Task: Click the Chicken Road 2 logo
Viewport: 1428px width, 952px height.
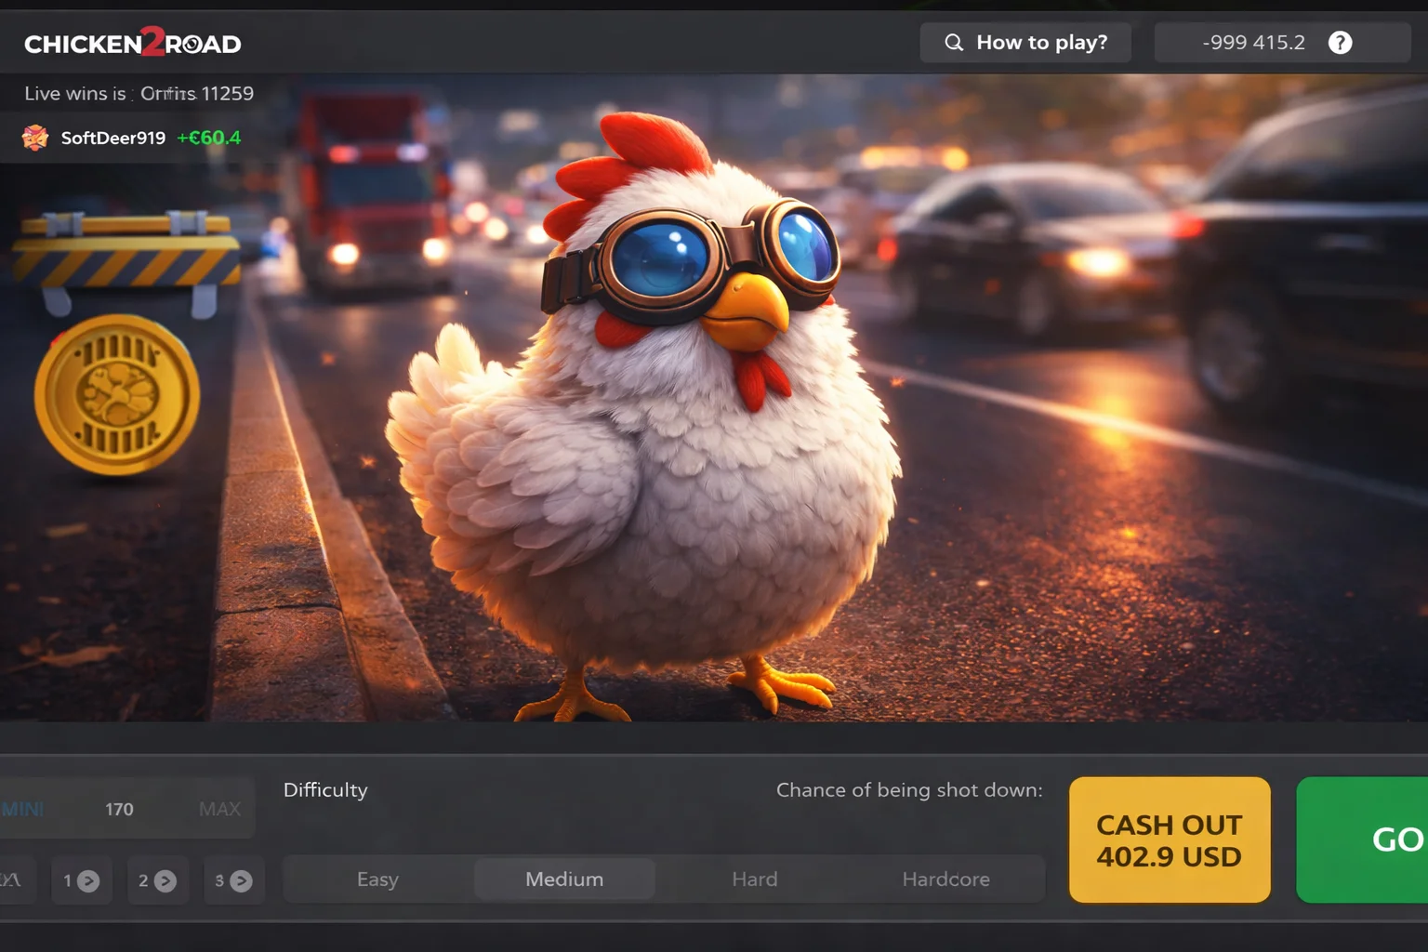Action: coord(133,42)
